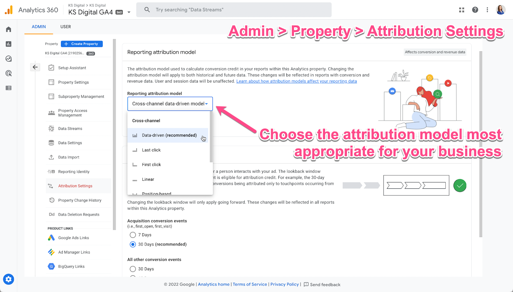Switch to the USER tab
513x292 pixels.
pos(66,27)
